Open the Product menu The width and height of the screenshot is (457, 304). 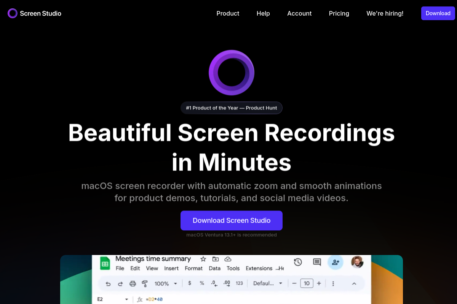(x=228, y=13)
